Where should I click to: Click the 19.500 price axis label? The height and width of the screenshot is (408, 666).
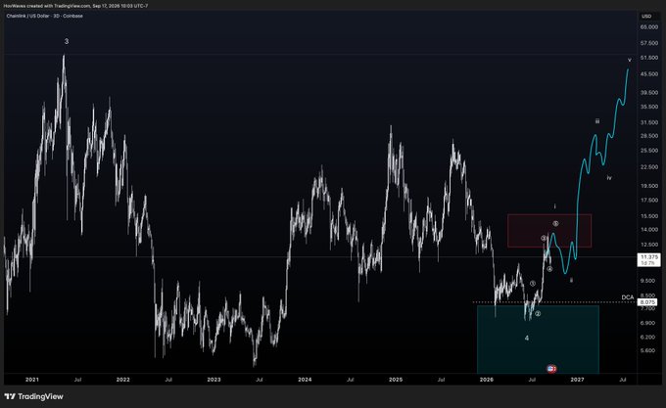(649, 186)
